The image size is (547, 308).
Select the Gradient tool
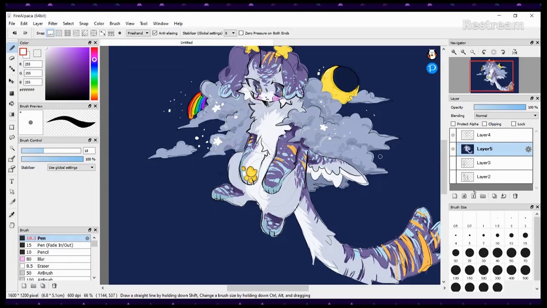pos(12,114)
